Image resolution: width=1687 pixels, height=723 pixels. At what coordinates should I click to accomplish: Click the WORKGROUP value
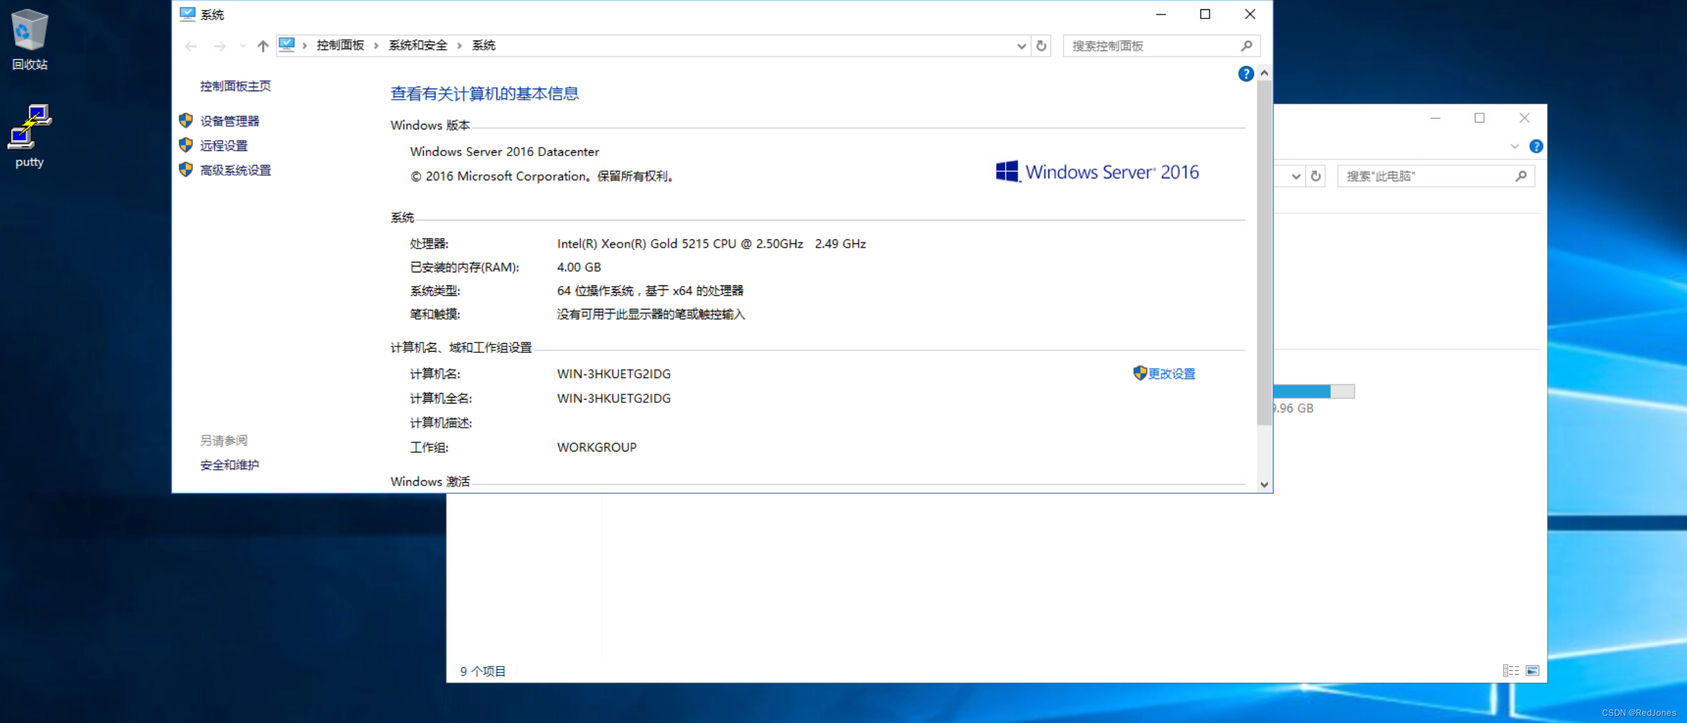[596, 447]
